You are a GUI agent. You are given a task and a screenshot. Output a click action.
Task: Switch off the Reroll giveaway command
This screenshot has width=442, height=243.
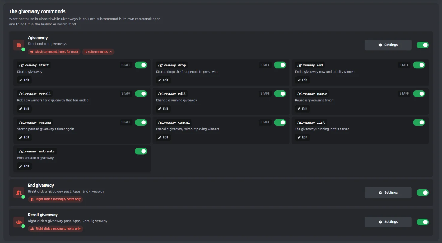click(x=423, y=222)
